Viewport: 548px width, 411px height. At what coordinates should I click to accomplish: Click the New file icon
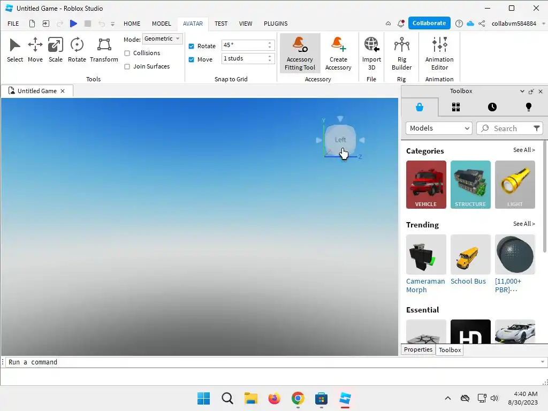pos(32,24)
